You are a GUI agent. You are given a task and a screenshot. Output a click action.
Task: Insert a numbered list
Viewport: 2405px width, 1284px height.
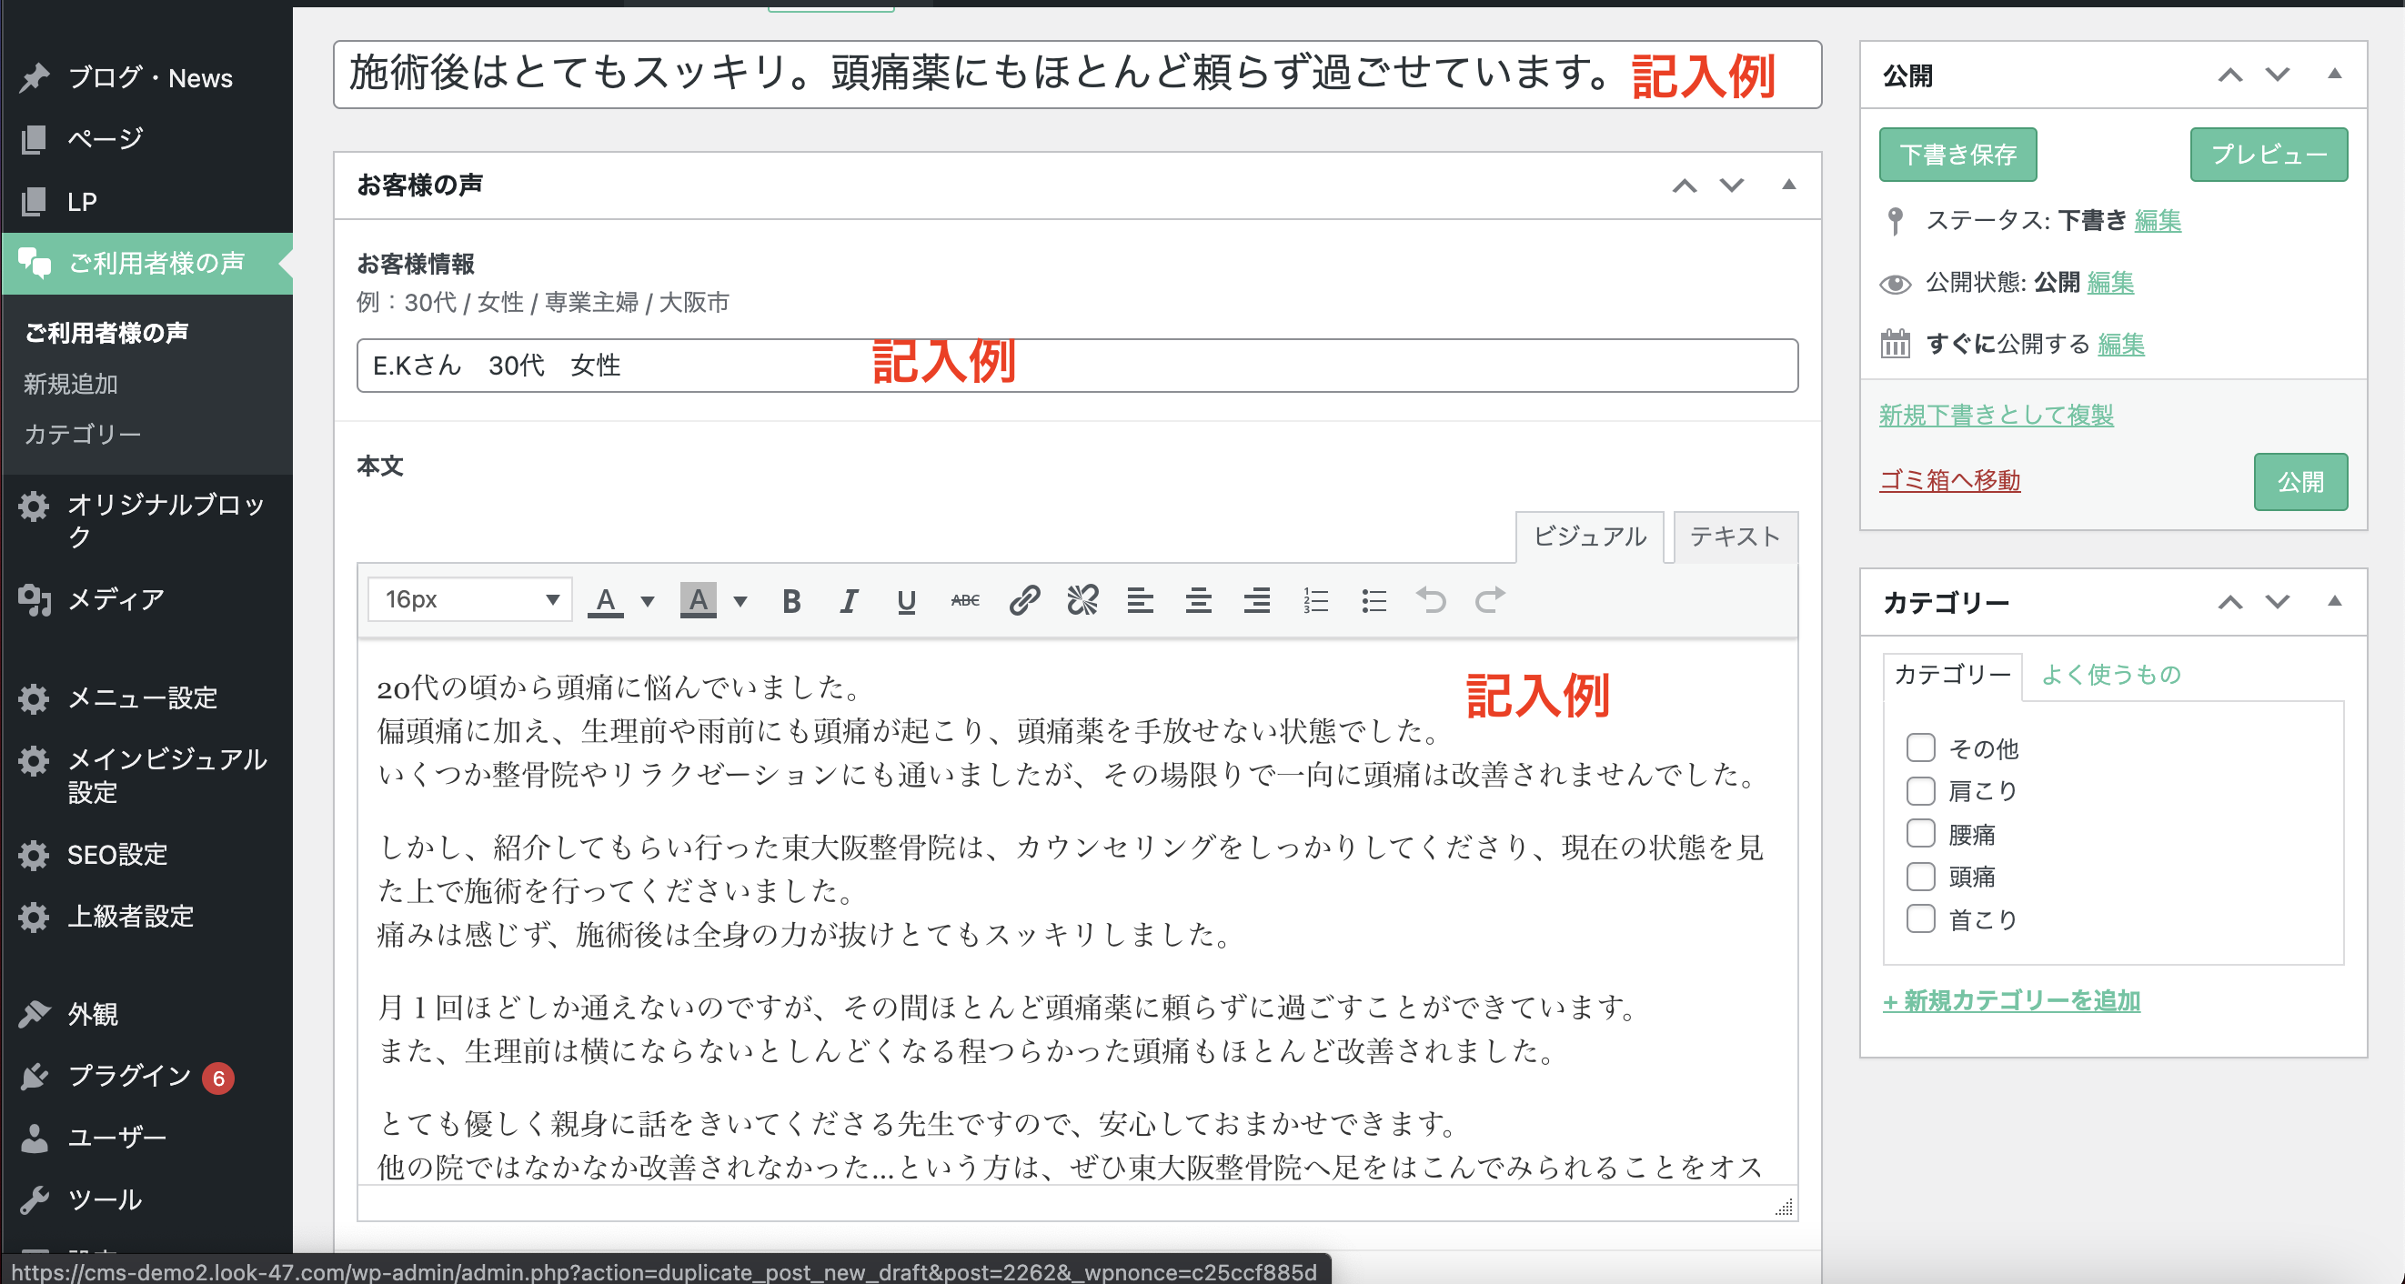[x=1314, y=600]
